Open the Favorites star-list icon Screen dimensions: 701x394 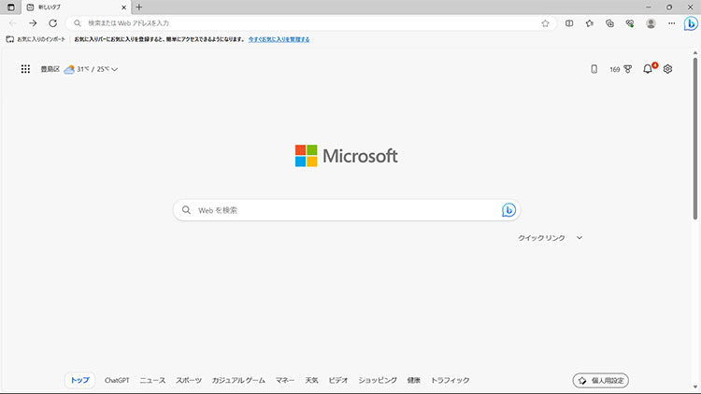(x=590, y=23)
